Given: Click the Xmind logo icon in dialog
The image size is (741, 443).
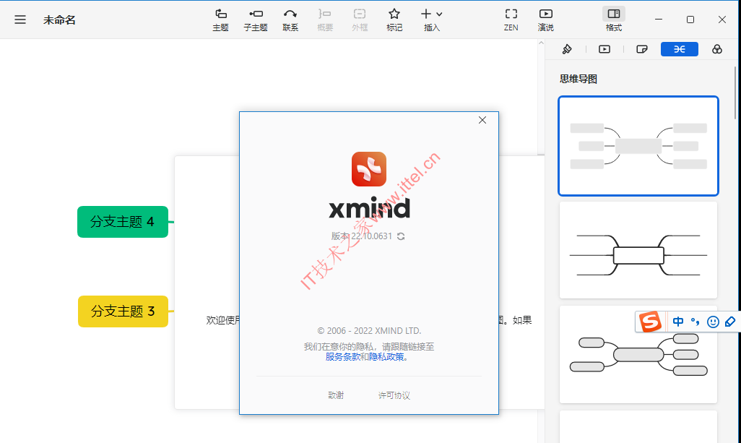Looking at the screenshot, I should point(369,169).
